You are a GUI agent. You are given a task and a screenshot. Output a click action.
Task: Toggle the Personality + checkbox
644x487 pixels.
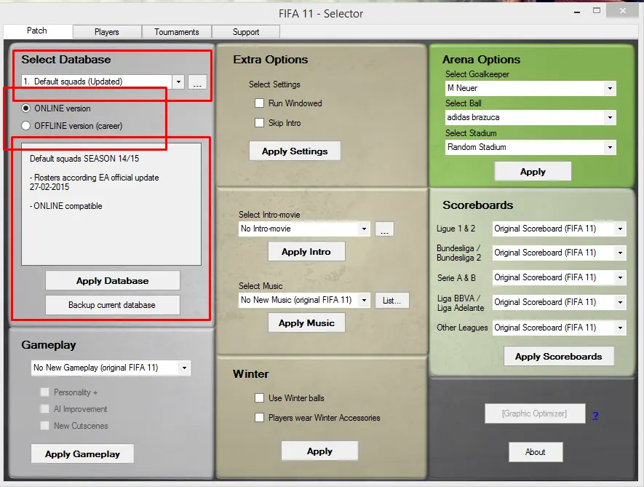pyautogui.click(x=44, y=392)
